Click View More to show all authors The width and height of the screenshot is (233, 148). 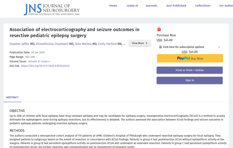pyautogui.click(x=140, y=43)
